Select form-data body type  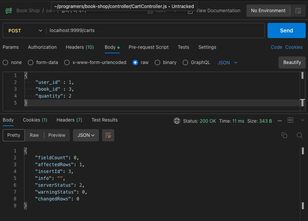pyautogui.click(x=31, y=62)
